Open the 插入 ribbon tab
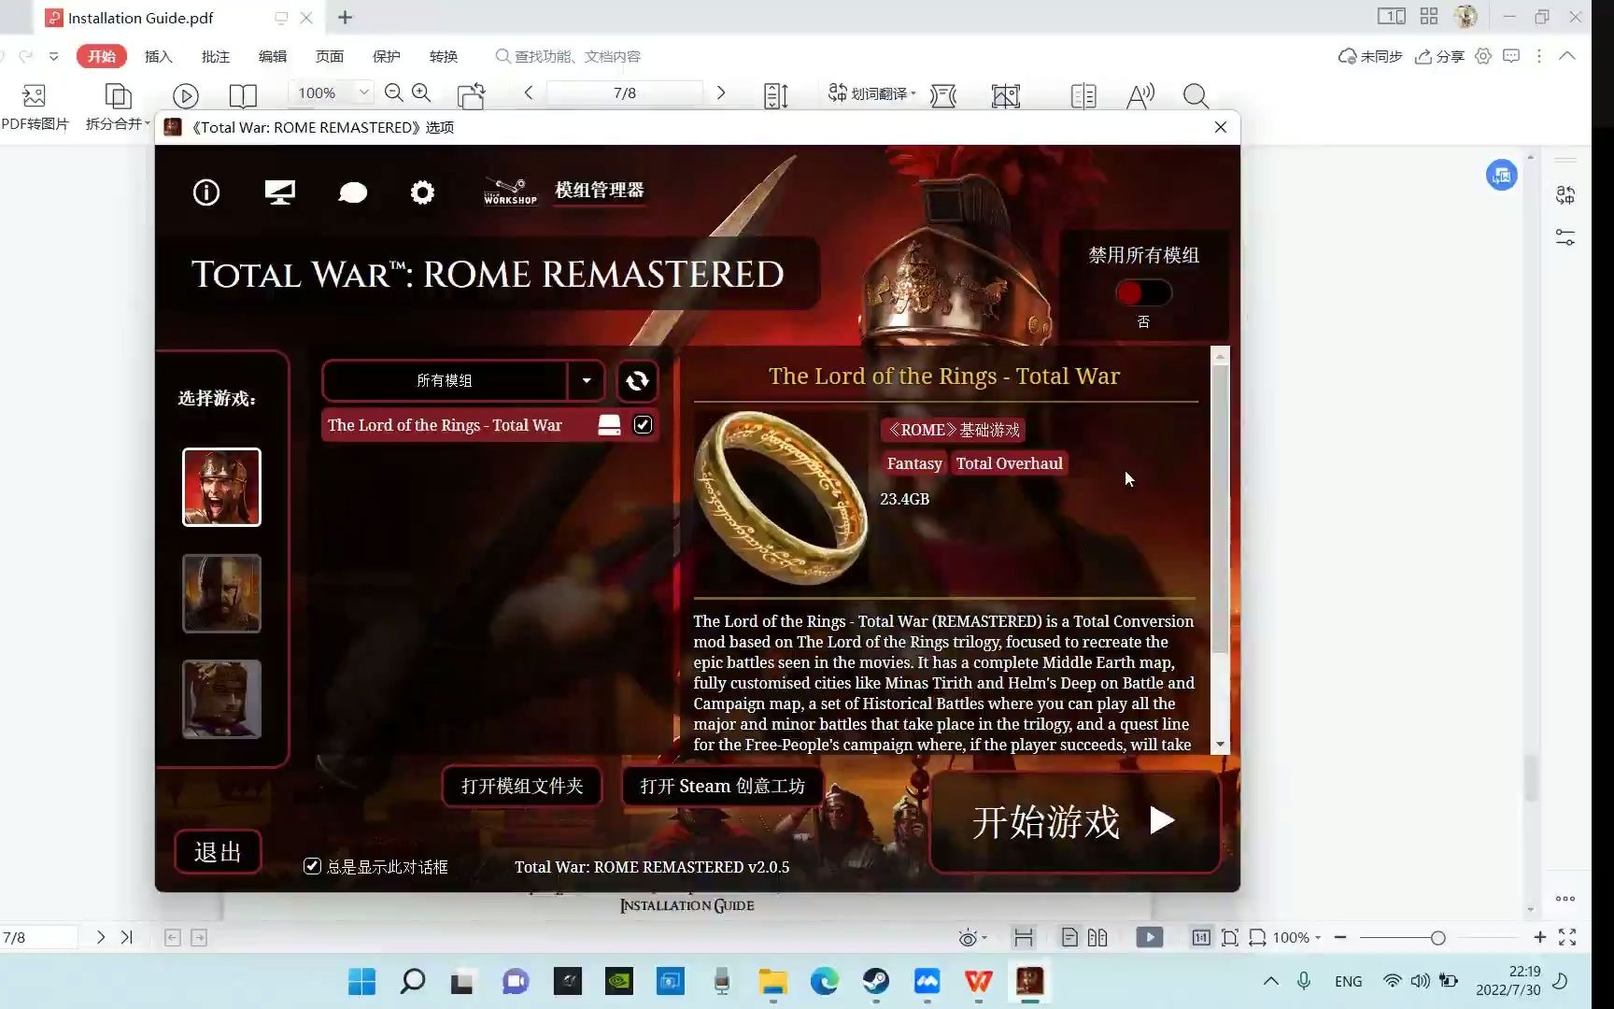 pyautogui.click(x=159, y=56)
